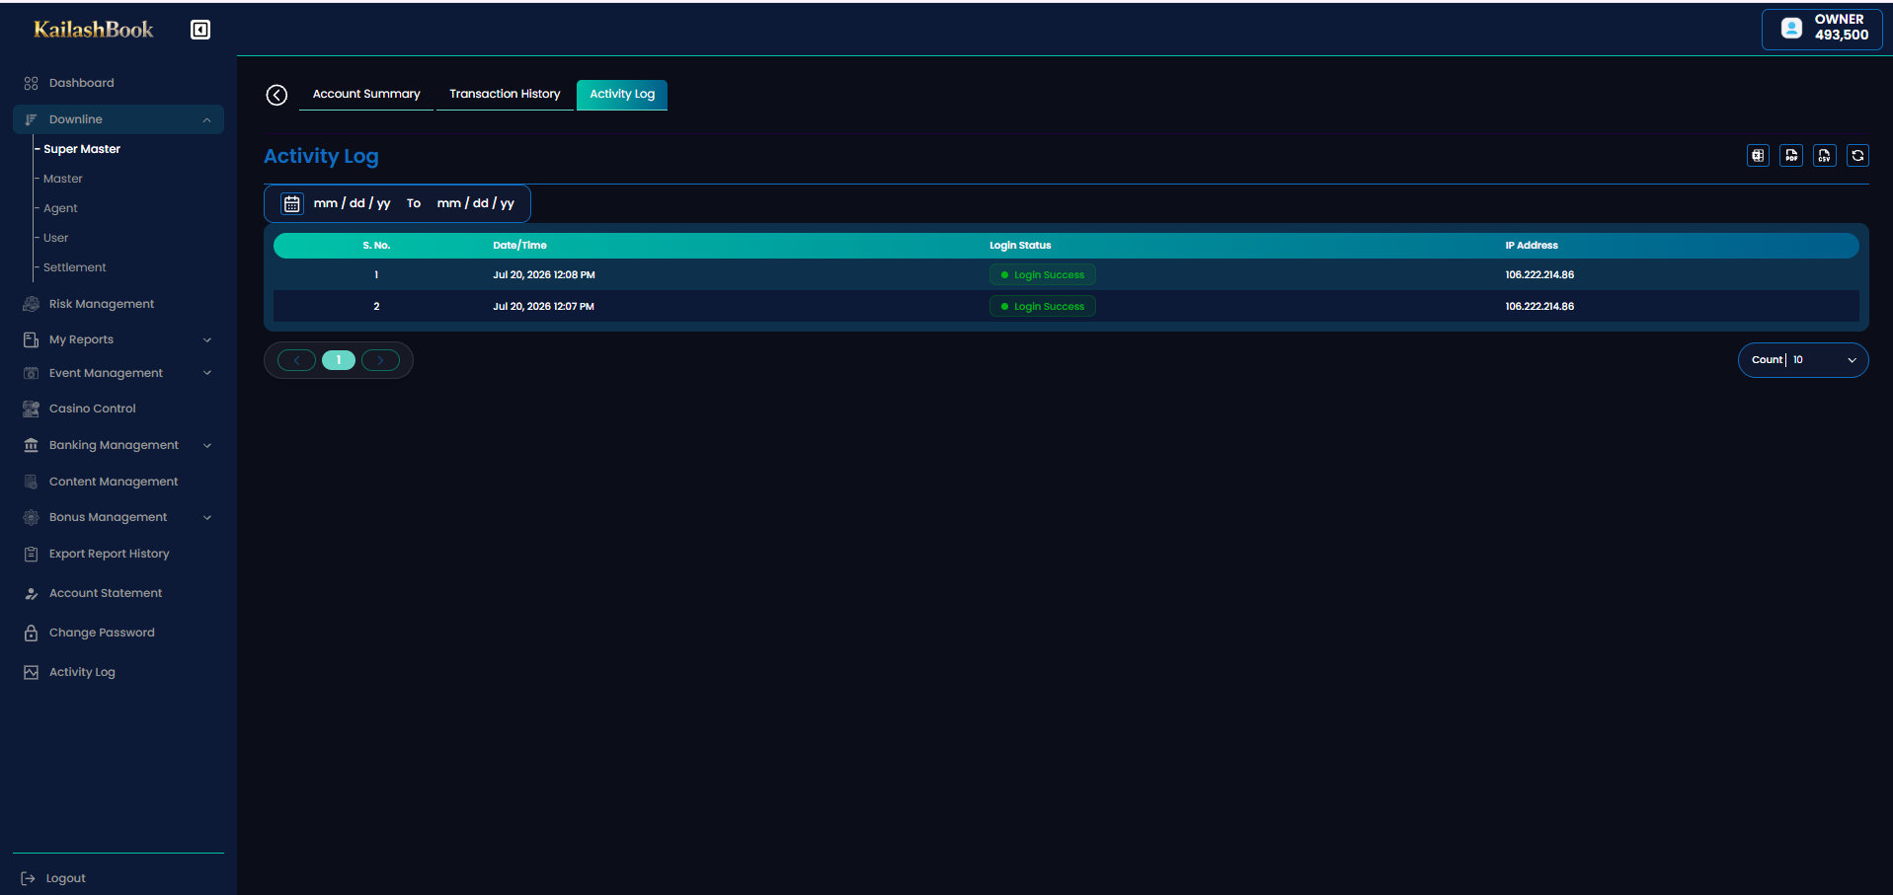Click the OWNER profile avatar
This screenshot has height=895, width=1893.
point(1791,29)
